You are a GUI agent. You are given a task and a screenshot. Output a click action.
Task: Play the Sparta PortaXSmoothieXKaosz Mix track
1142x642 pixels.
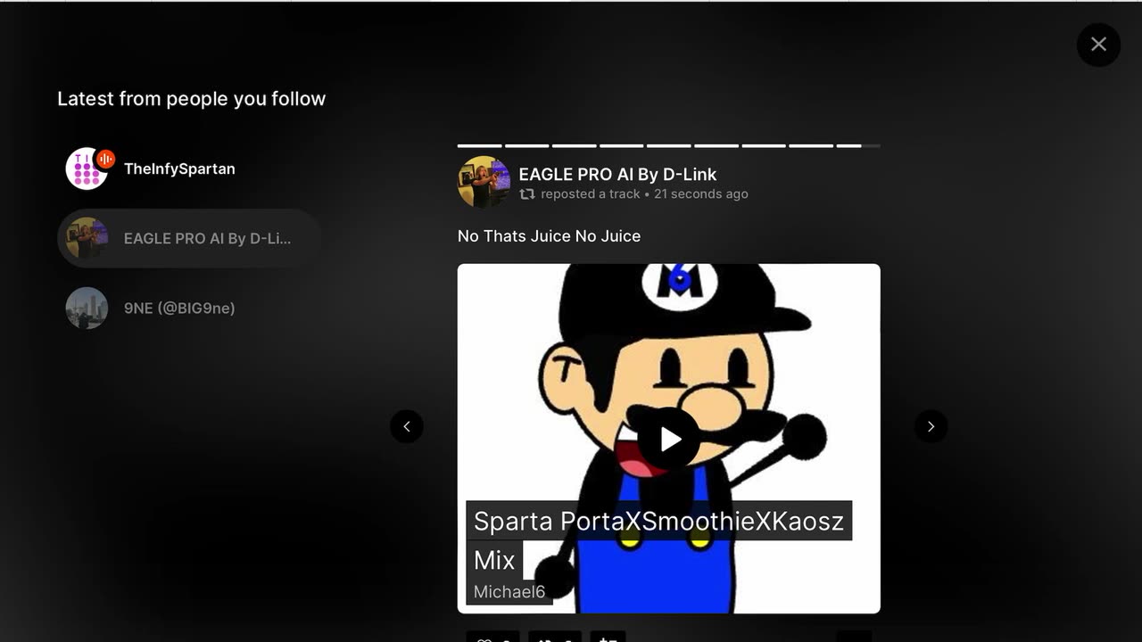click(x=669, y=439)
